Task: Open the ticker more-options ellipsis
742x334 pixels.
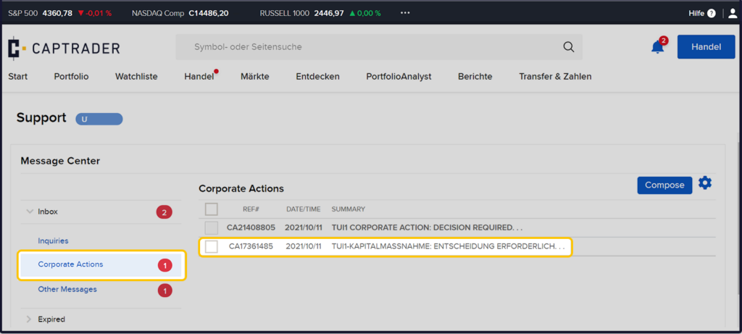Action: pos(405,13)
